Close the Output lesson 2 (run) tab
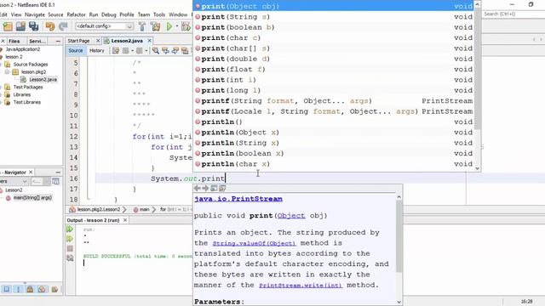 125,220
